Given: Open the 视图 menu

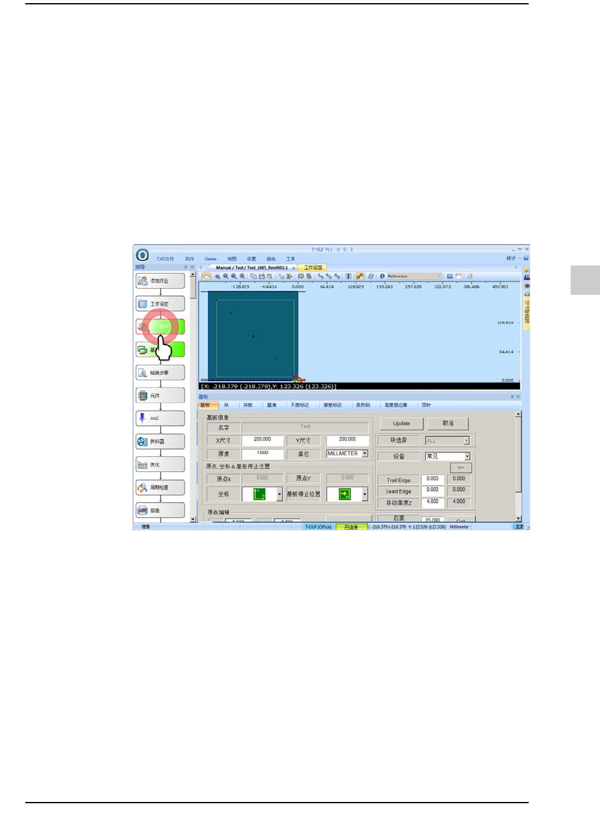Looking at the screenshot, I should (232, 259).
